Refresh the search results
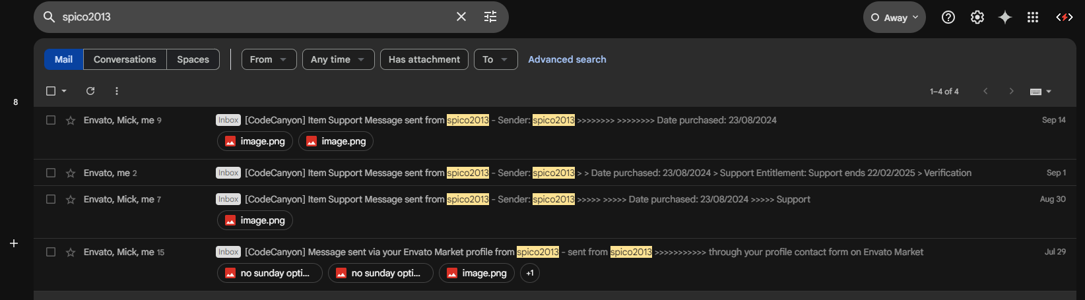The width and height of the screenshot is (1085, 300). click(90, 91)
